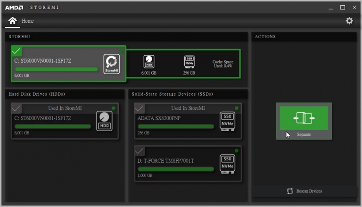Screen dimensions: 362x207
Task: Click the SSD NVMe icon showing 256 GB in StoreMI group
Action: tap(189, 62)
